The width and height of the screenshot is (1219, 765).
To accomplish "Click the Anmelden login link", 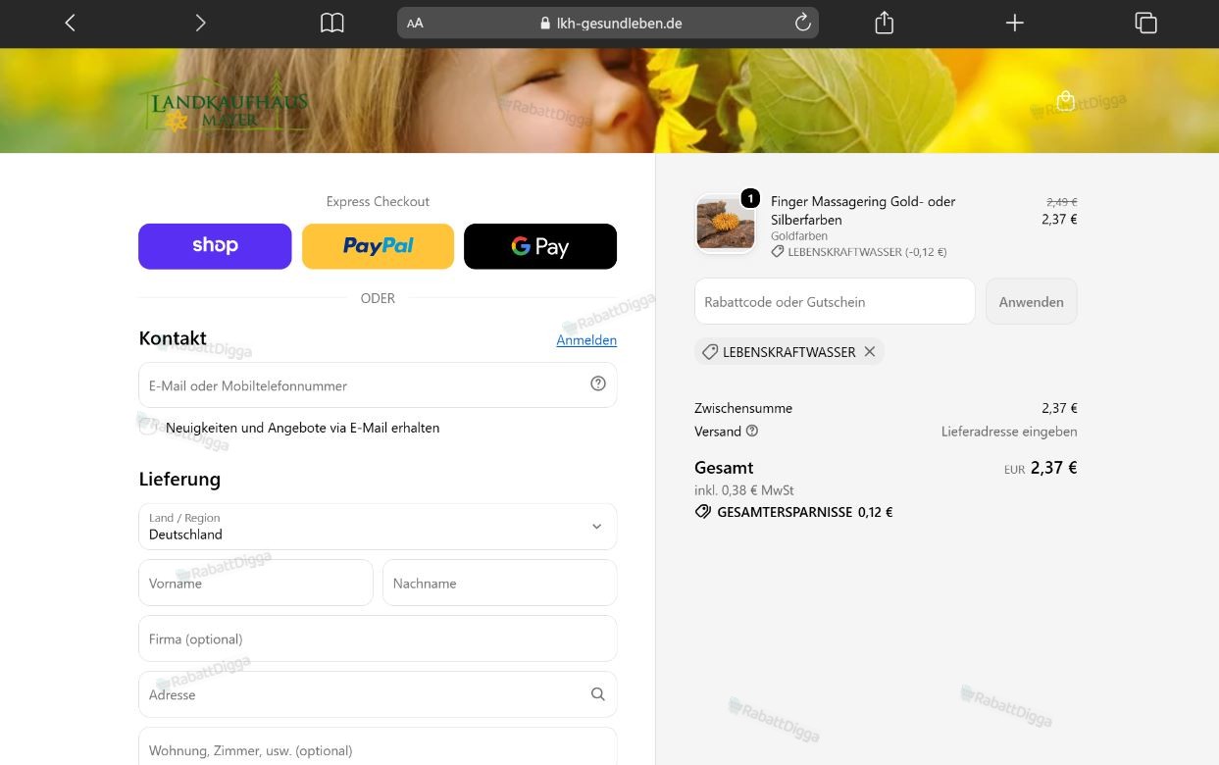I will (x=586, y=340).
